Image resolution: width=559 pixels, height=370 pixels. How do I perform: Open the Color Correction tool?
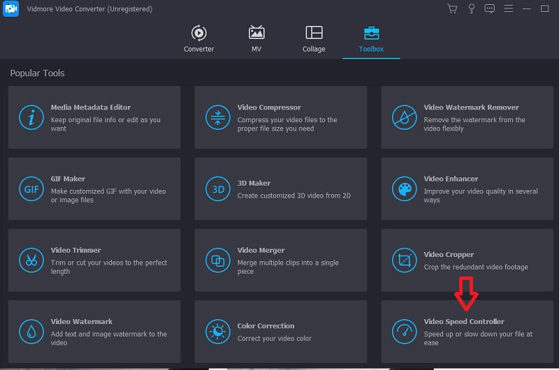pos(280,332)
